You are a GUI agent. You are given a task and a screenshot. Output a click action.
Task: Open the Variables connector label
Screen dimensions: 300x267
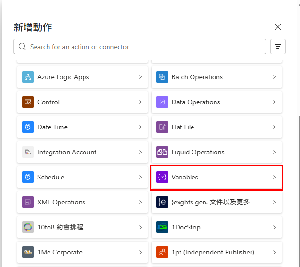(185, 177)
